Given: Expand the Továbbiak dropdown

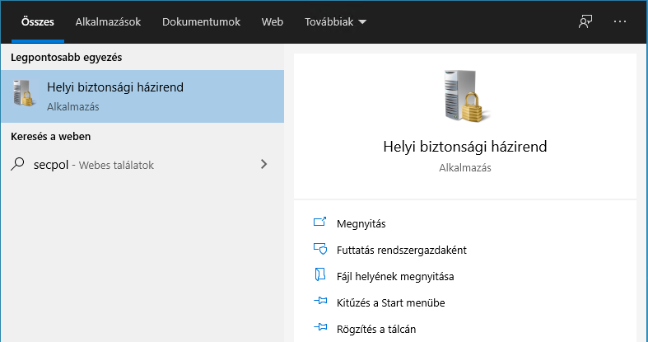Looking at the screenshot, I should click(x=335, y=22).
